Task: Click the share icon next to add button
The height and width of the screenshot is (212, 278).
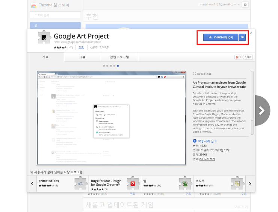Action: point(242,37)
